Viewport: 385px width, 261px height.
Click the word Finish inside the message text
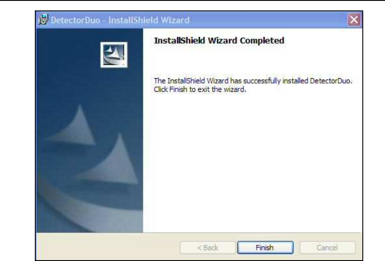click(178, 89)
